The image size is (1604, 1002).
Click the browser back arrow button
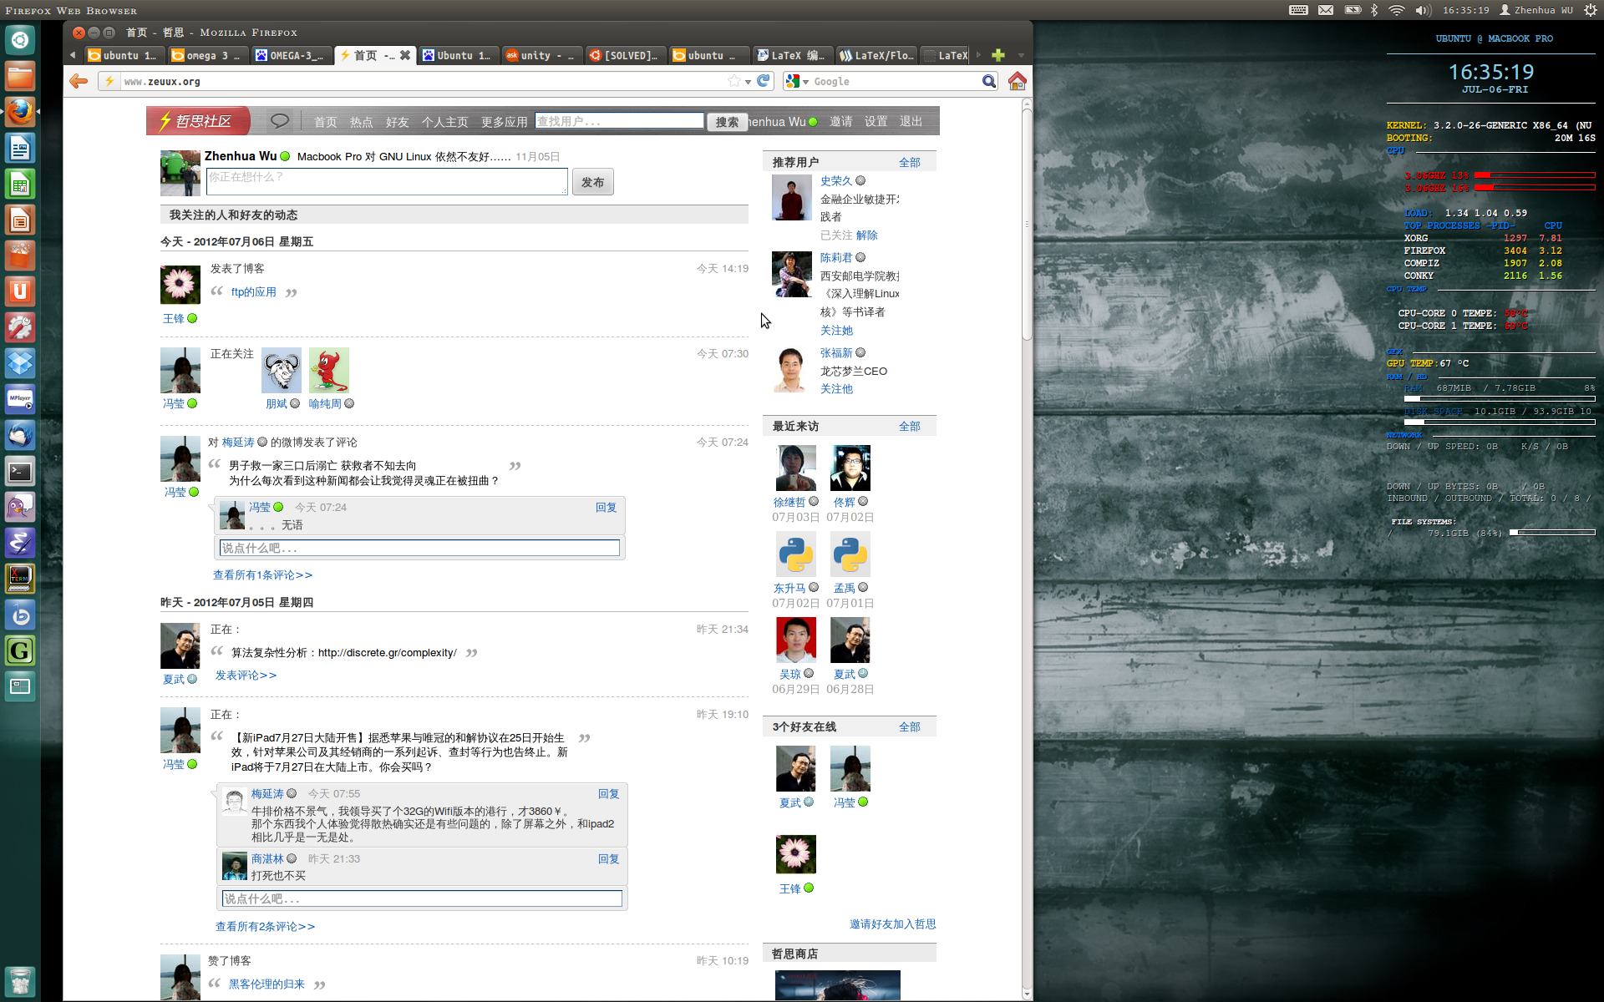pos(79,81)
